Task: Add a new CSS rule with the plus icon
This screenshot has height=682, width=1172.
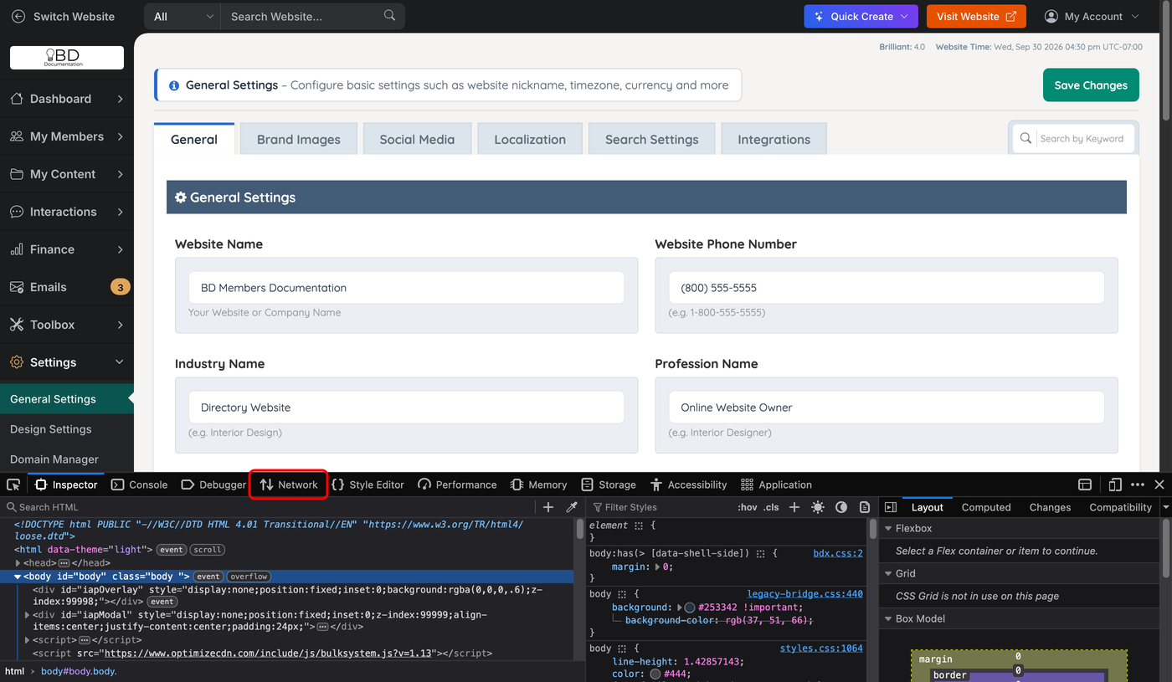Action: click(x=794, y=507)
